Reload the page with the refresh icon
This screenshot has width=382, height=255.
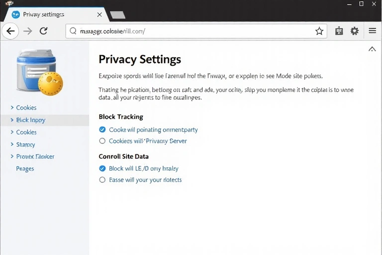click(x=44, y=31)
